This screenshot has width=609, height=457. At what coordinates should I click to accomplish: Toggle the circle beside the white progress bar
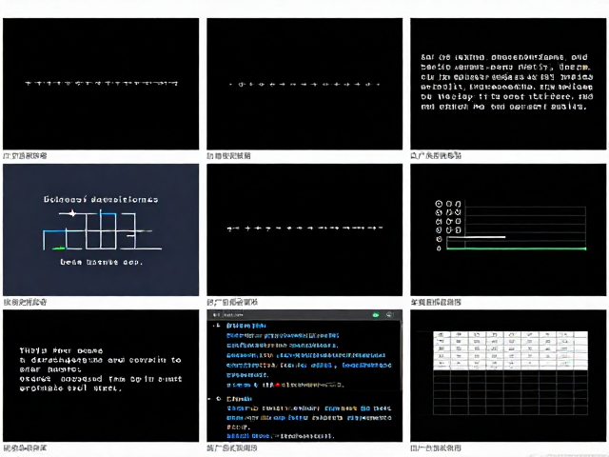439,239
